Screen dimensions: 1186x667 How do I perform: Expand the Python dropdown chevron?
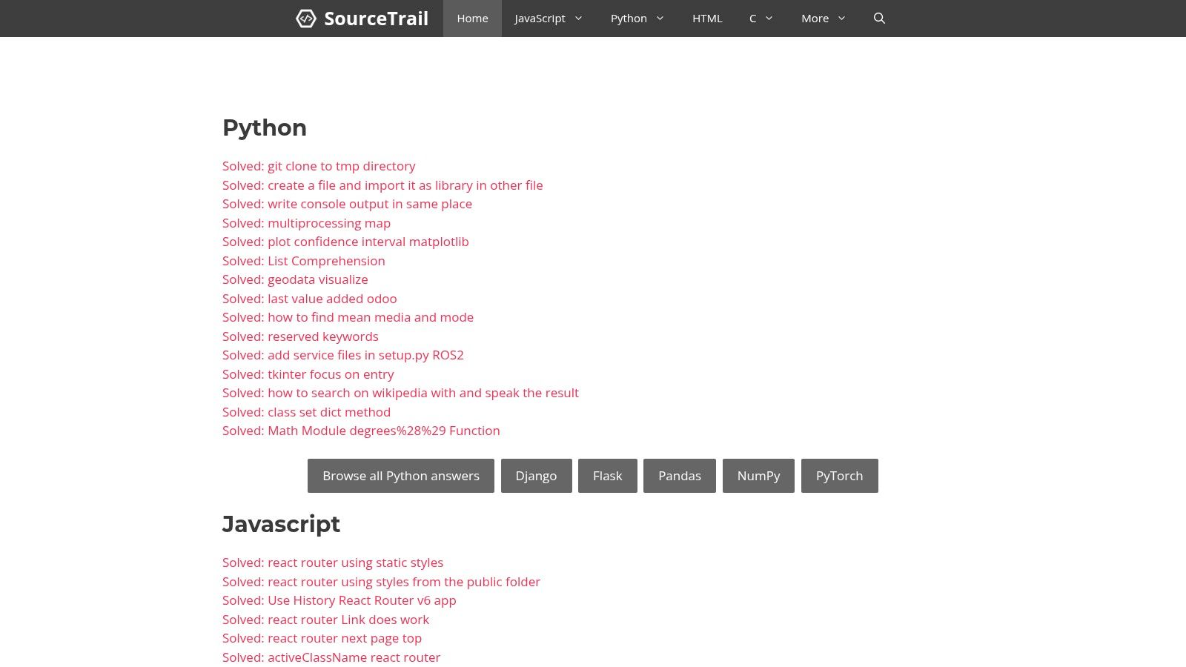[660, 19]
